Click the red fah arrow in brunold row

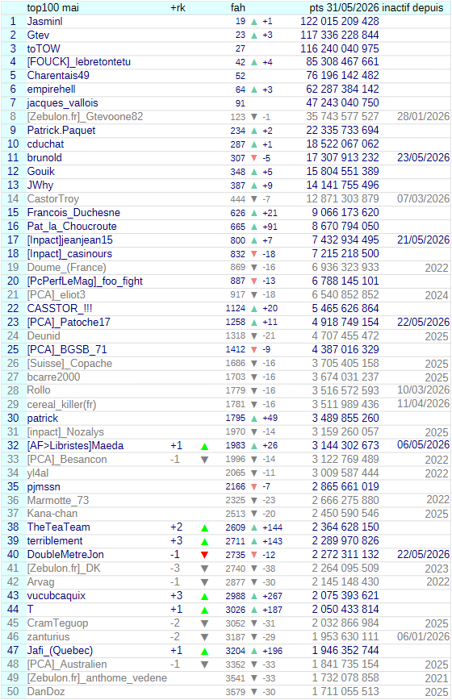pos(254,158)
